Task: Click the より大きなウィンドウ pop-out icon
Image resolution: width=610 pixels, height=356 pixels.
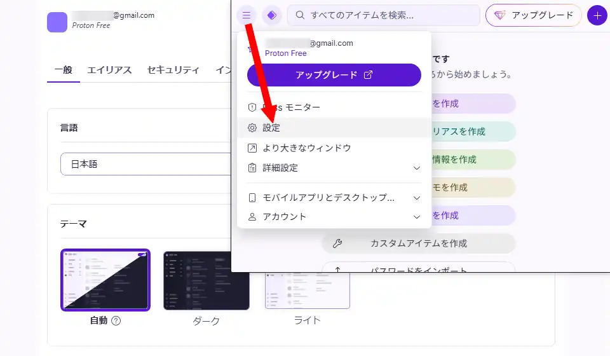Action: [252, 148]
